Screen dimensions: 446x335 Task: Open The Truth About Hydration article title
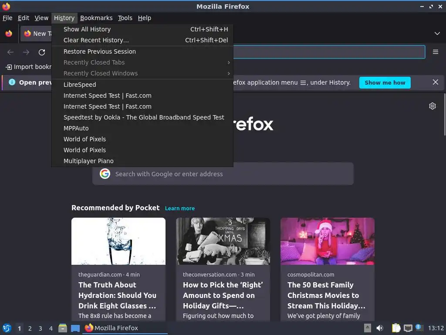point(117,295)
